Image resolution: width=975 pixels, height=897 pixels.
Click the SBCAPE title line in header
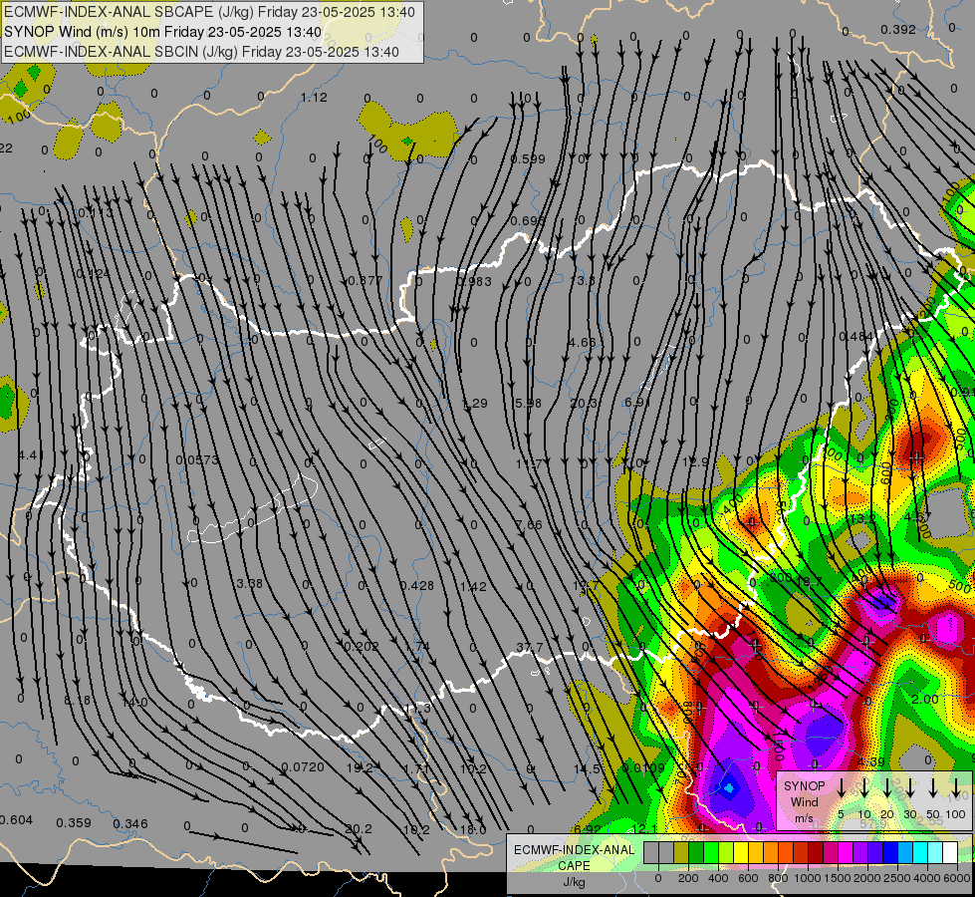pyautogui.click(x=209, y=12)
